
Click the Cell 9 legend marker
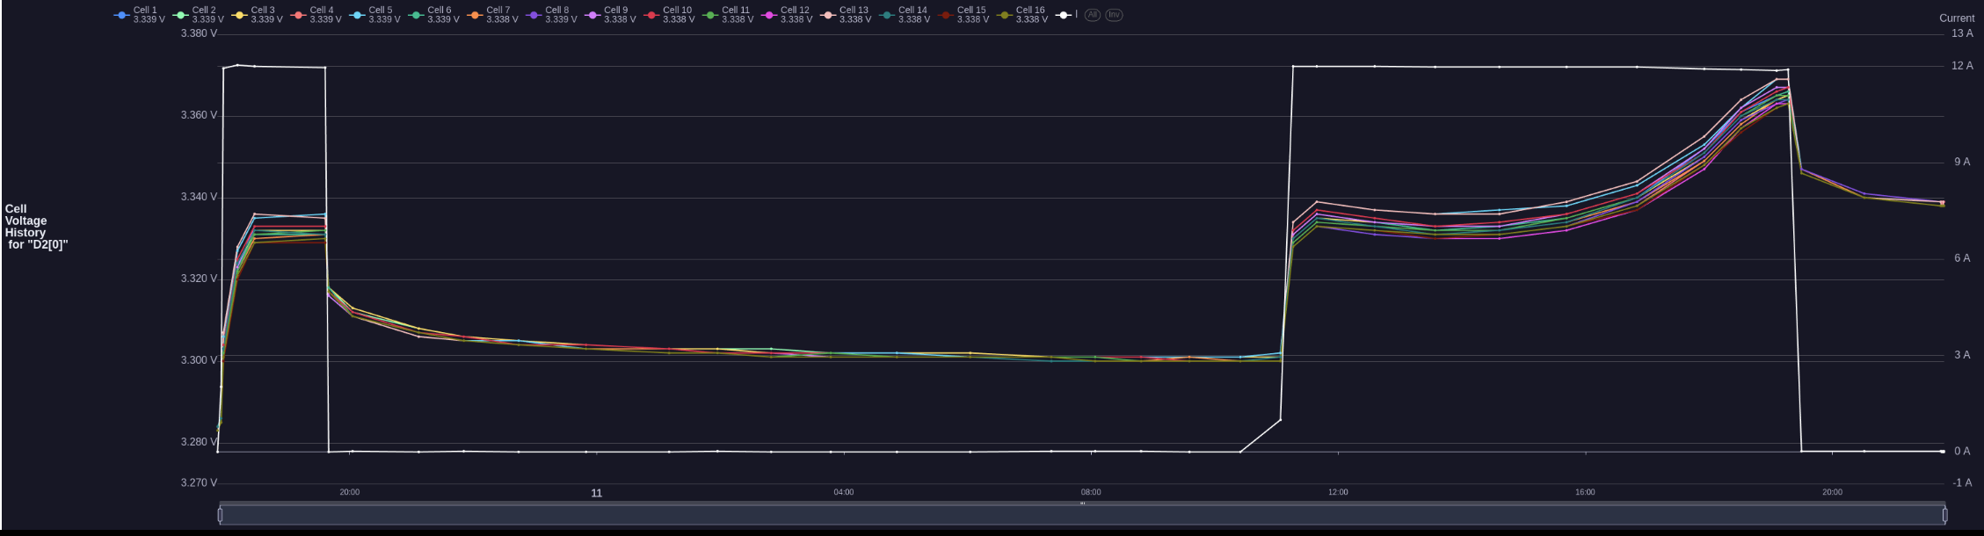pos(592,15)
